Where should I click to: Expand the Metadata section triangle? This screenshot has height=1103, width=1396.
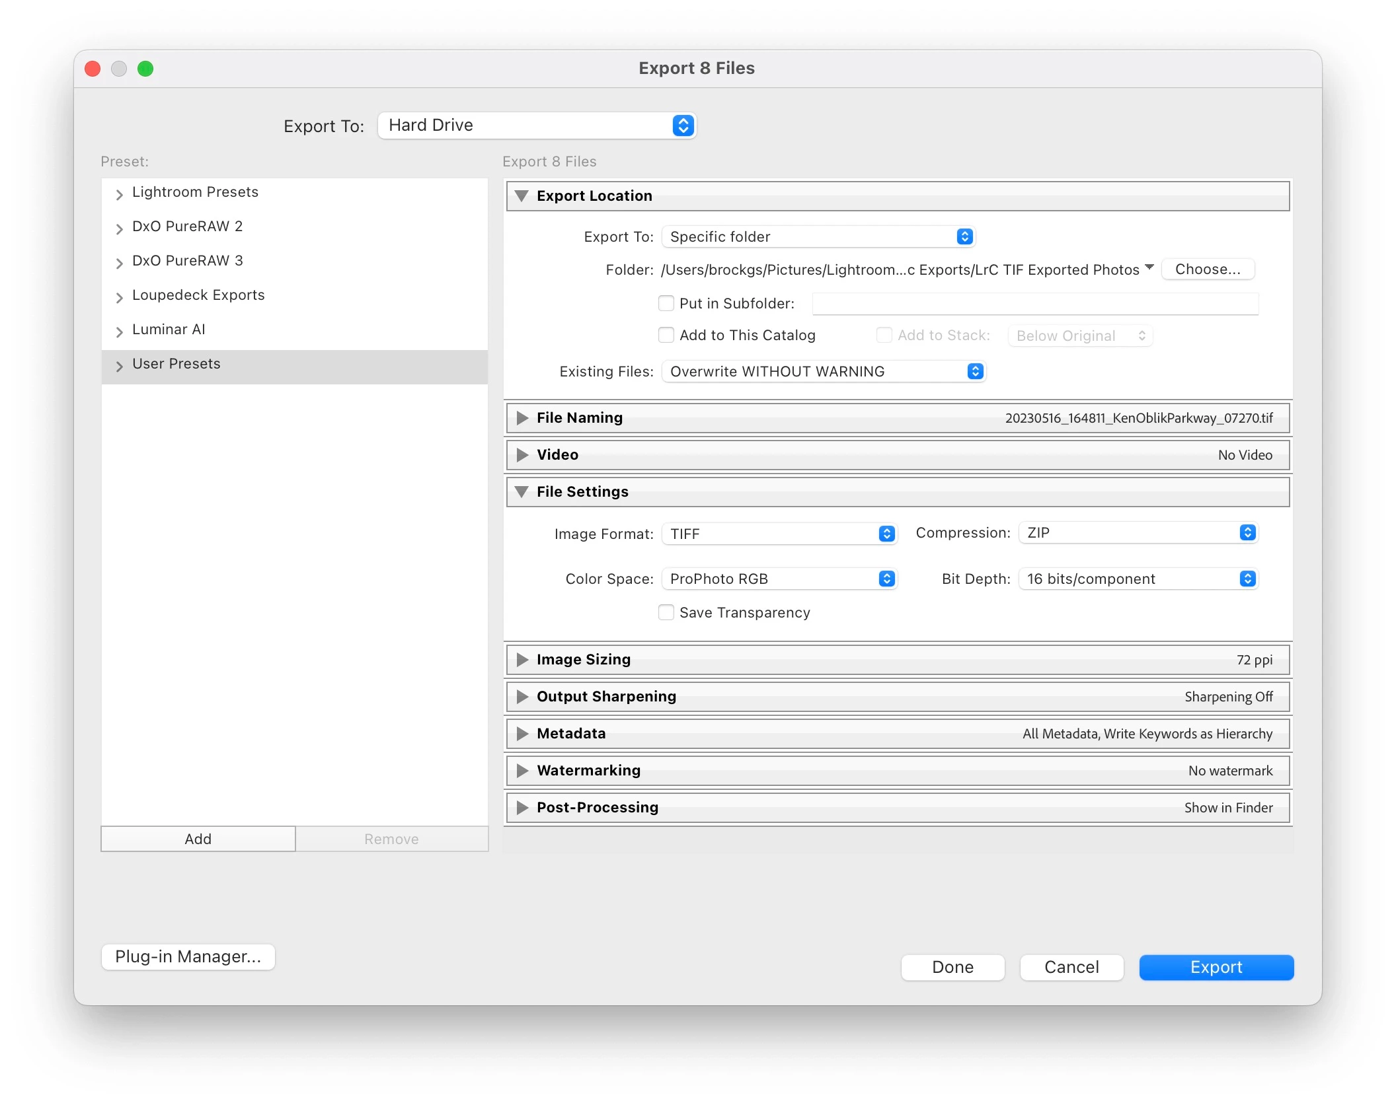(x=522, y=734)
